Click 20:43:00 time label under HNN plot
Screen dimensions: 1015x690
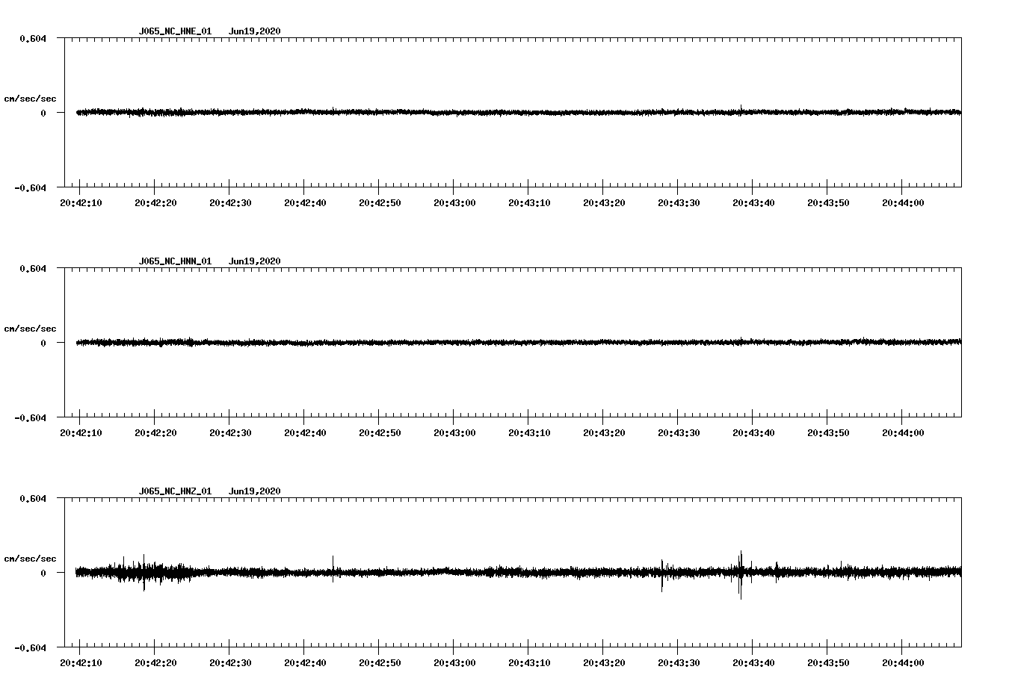(x=454, y=433)
